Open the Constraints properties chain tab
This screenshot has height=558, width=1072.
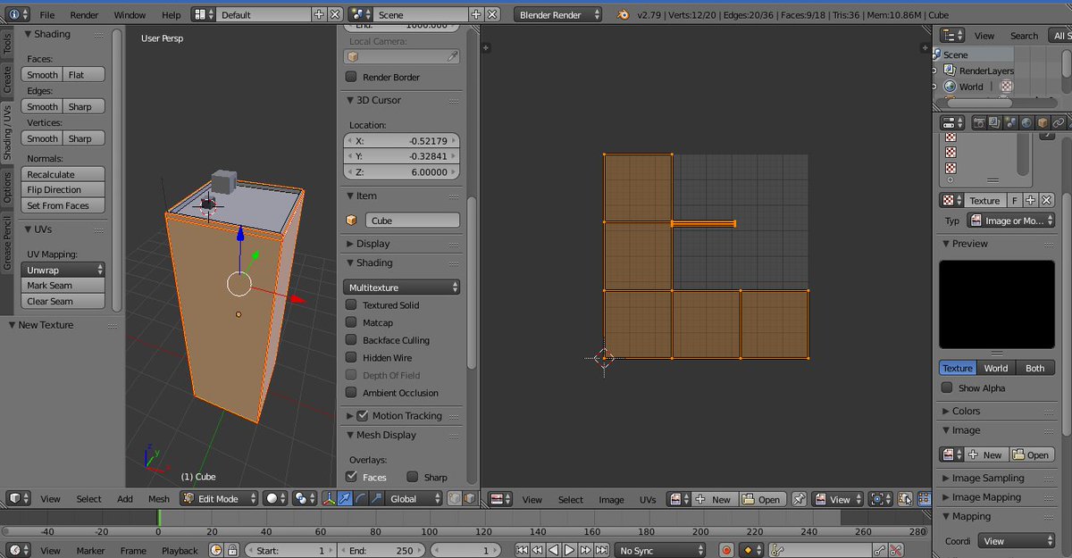(x=1059, y=122)
